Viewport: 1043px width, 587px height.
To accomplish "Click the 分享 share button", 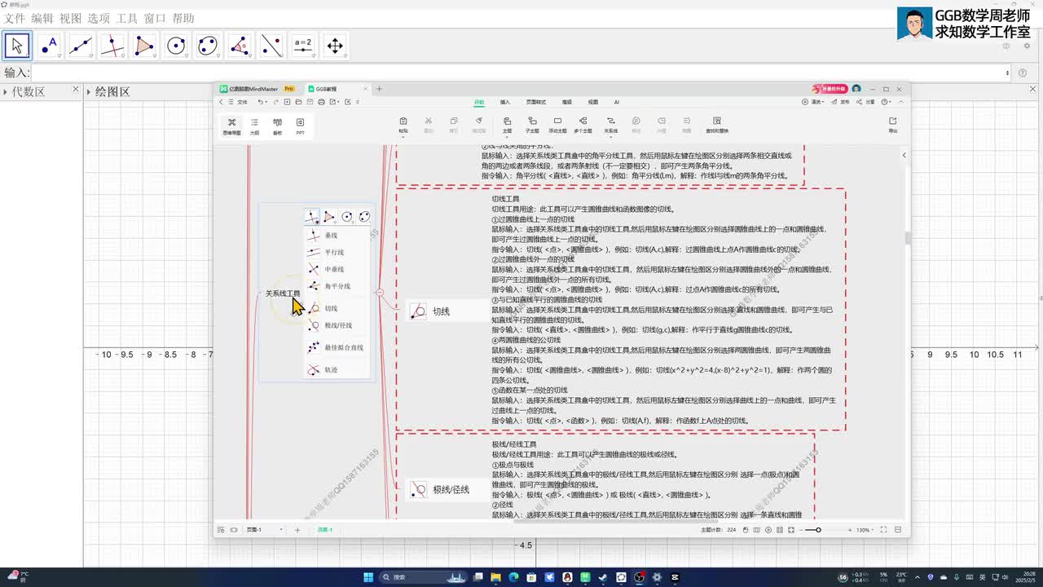I will [x=867, y=102].
